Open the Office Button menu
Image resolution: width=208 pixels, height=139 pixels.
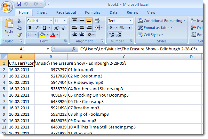click(7, 7)
